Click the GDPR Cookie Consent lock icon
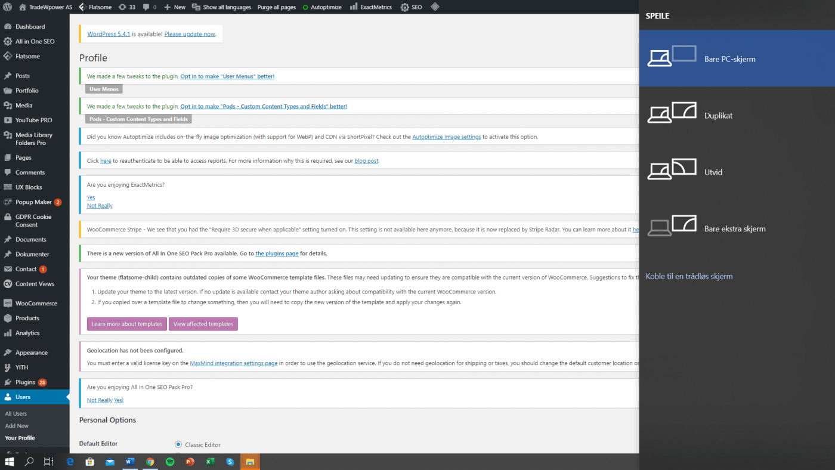 click(x=8, y=217)
